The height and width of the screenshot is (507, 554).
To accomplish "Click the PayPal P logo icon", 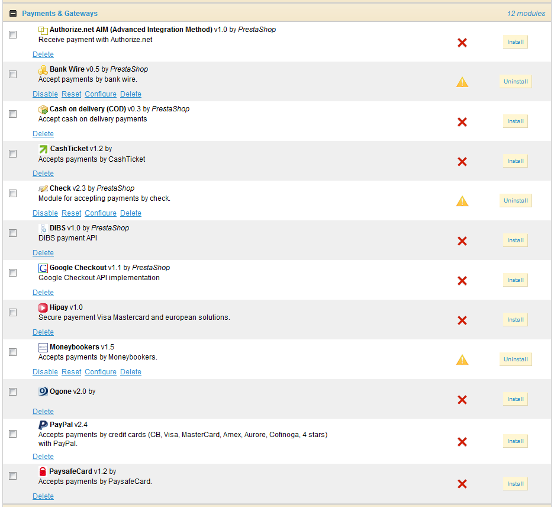I will pyautogui.click(x=43, y=425).
